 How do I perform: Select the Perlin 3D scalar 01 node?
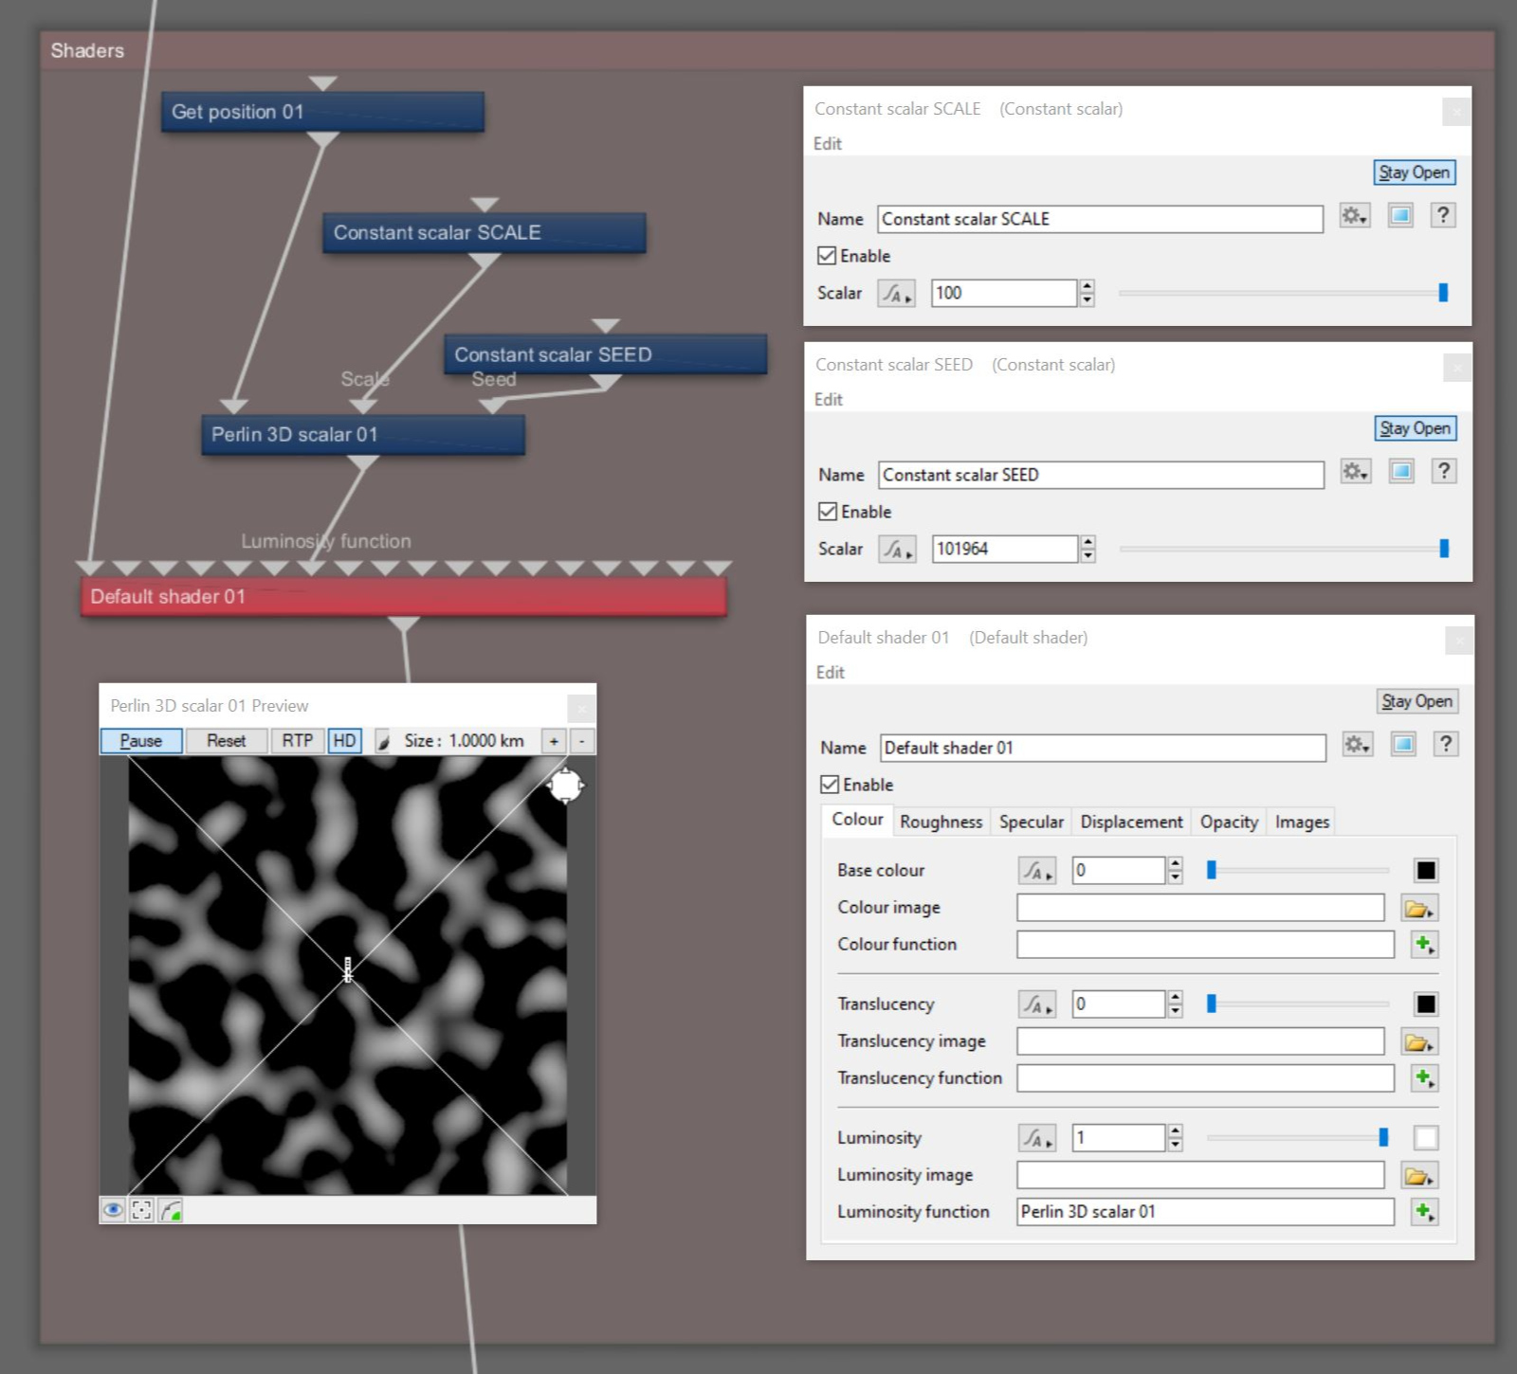[x=362, y=435]
